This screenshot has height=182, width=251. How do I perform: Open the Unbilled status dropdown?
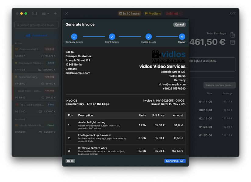coord(173,13)
